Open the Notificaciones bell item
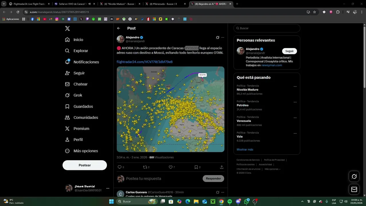The width and height of the screenshot is (366, 206). pos(82,62)
